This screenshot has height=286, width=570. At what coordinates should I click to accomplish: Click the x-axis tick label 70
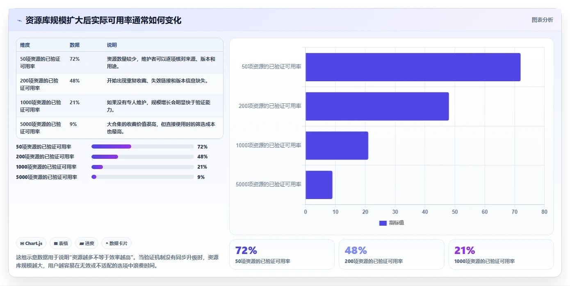[515, 212]
